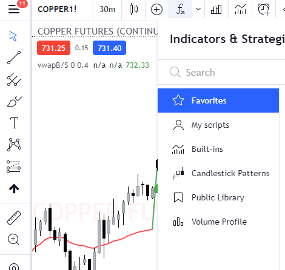Viewport: 285px width, 270px height.
Task: Select the trend line drawing tool
Action: tap(14, 58)
